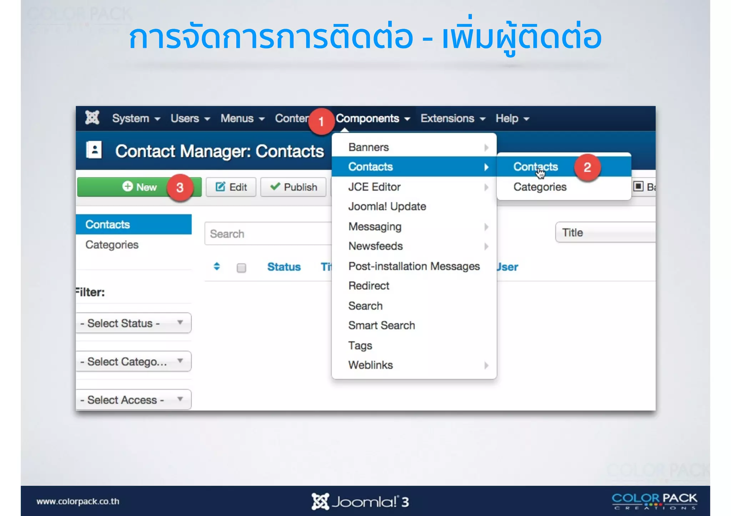This screenshot has width=731, height=516.
Task: Click the batch icon at the toolbar edge
Action: tap(638, 186)
